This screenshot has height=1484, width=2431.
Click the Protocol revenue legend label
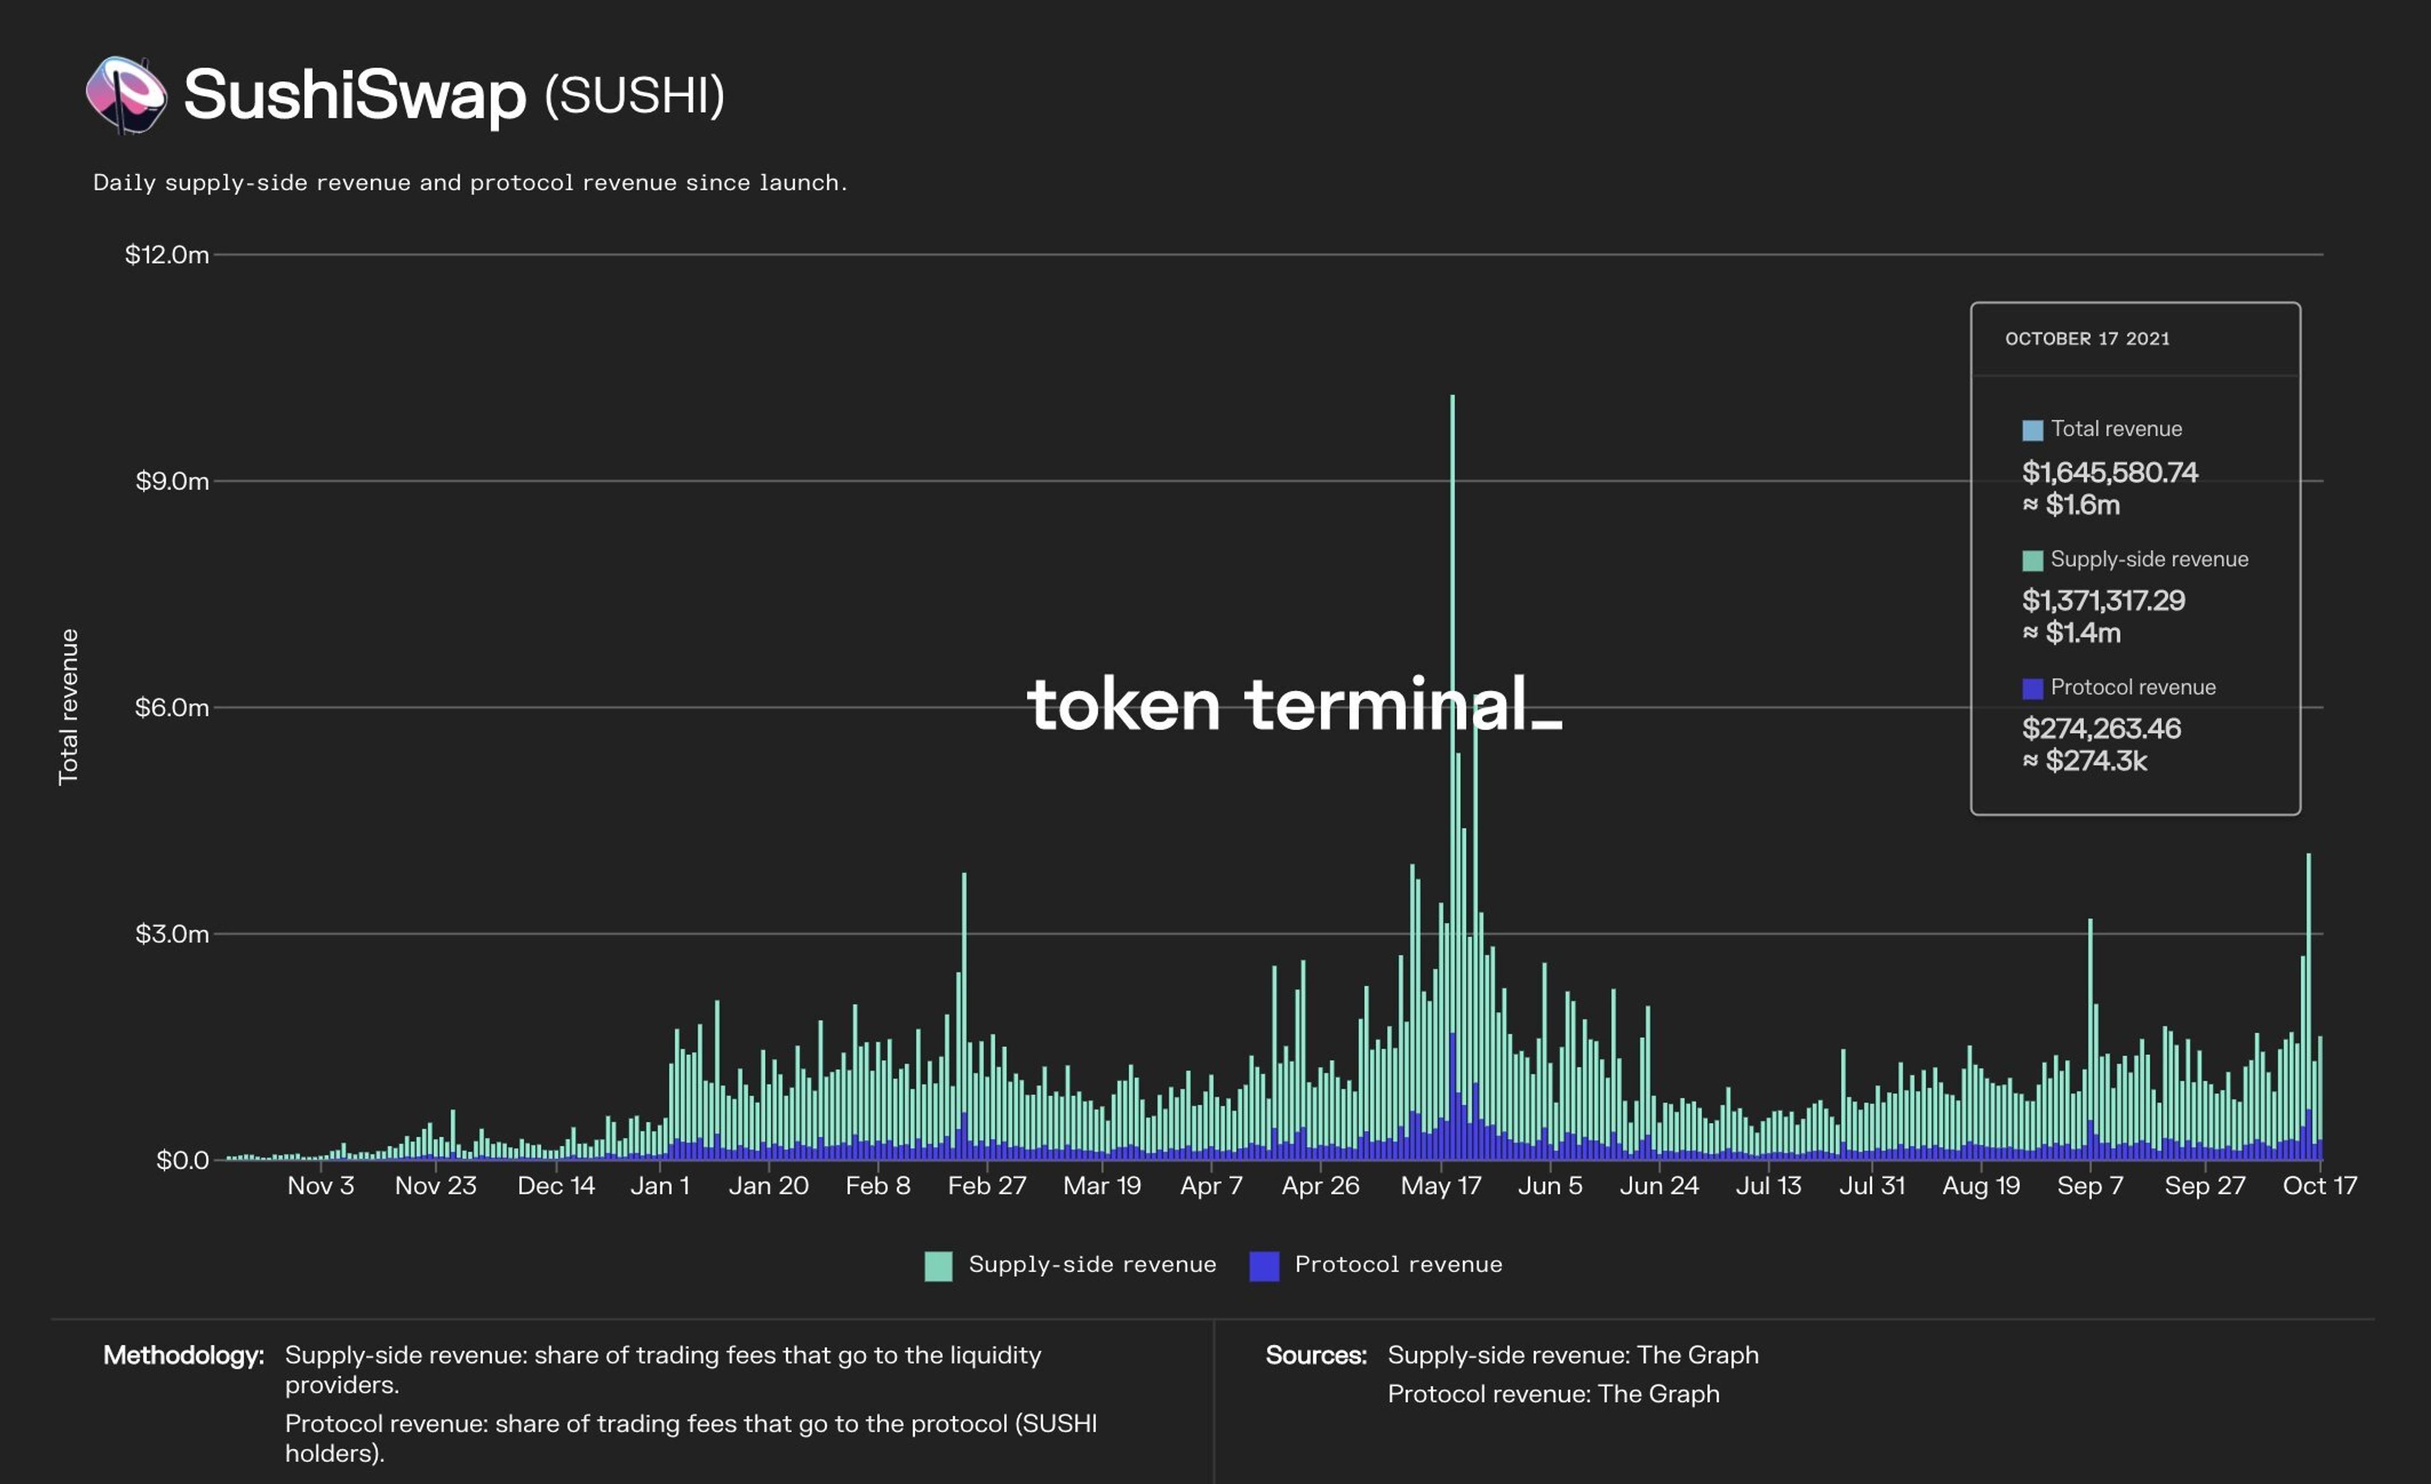pyautogui.click(x=1398, y=1264)
